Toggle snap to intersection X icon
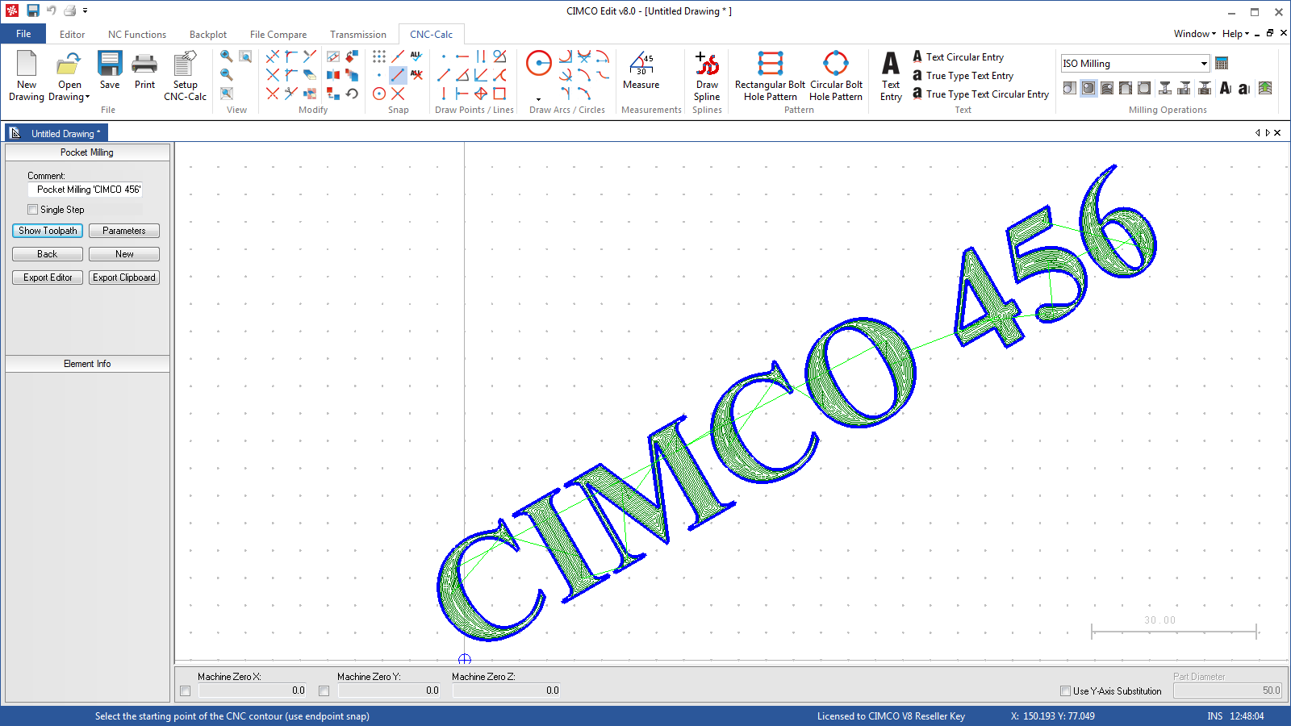Image resolution: width=1291 pixels, height=726 pixels. (x=398, y=94)
